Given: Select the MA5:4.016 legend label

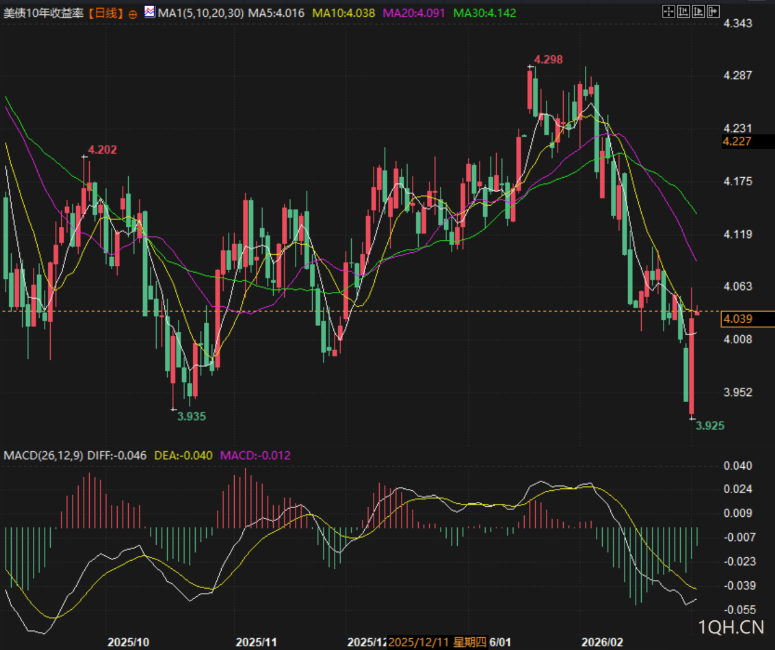Looking at the screenshot, I should [x=276, y=13].
